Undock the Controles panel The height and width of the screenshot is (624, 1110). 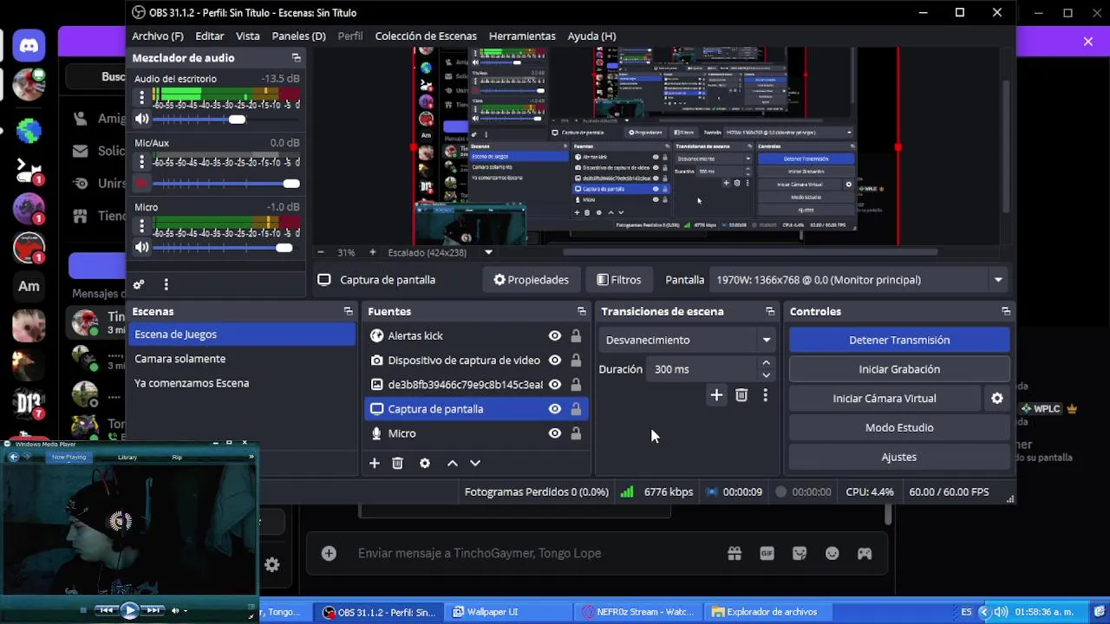point(1006,311)
